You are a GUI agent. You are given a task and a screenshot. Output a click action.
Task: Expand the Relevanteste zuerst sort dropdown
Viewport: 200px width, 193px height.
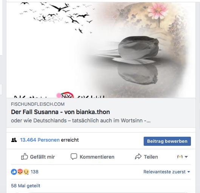167,172
